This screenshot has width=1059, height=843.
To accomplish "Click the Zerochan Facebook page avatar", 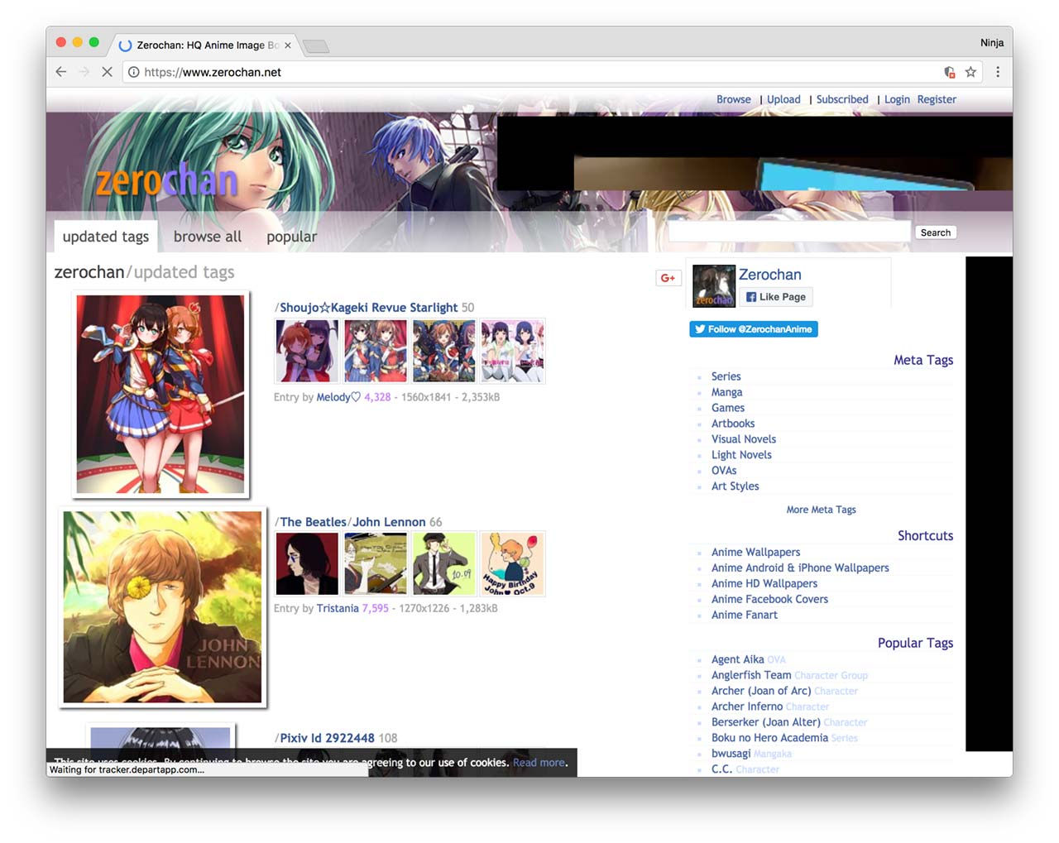I will point(714,286).
